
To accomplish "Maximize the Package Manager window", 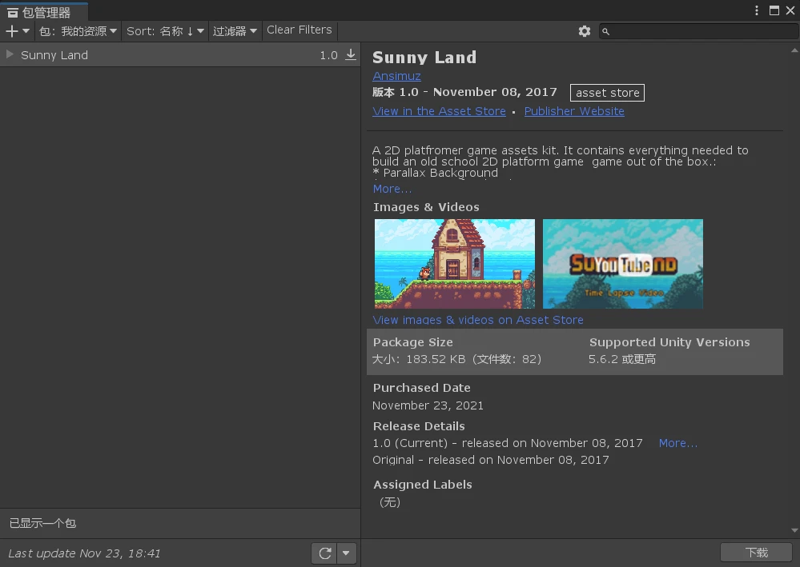I will (774, 10).
